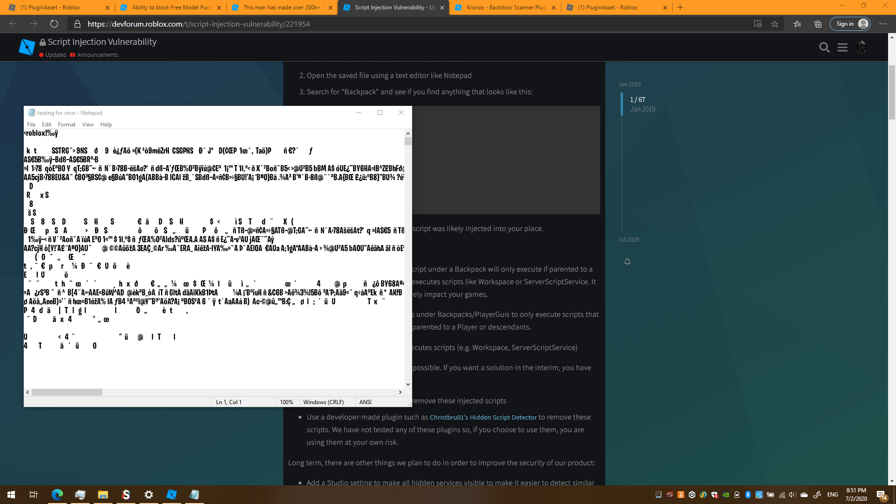
Task: Open Notepad File menu
Action: 31,125
